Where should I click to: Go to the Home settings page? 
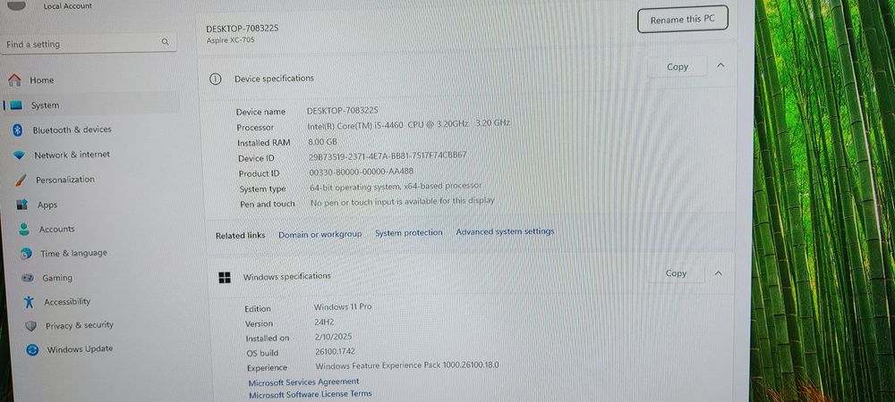(x=42, y=80)
